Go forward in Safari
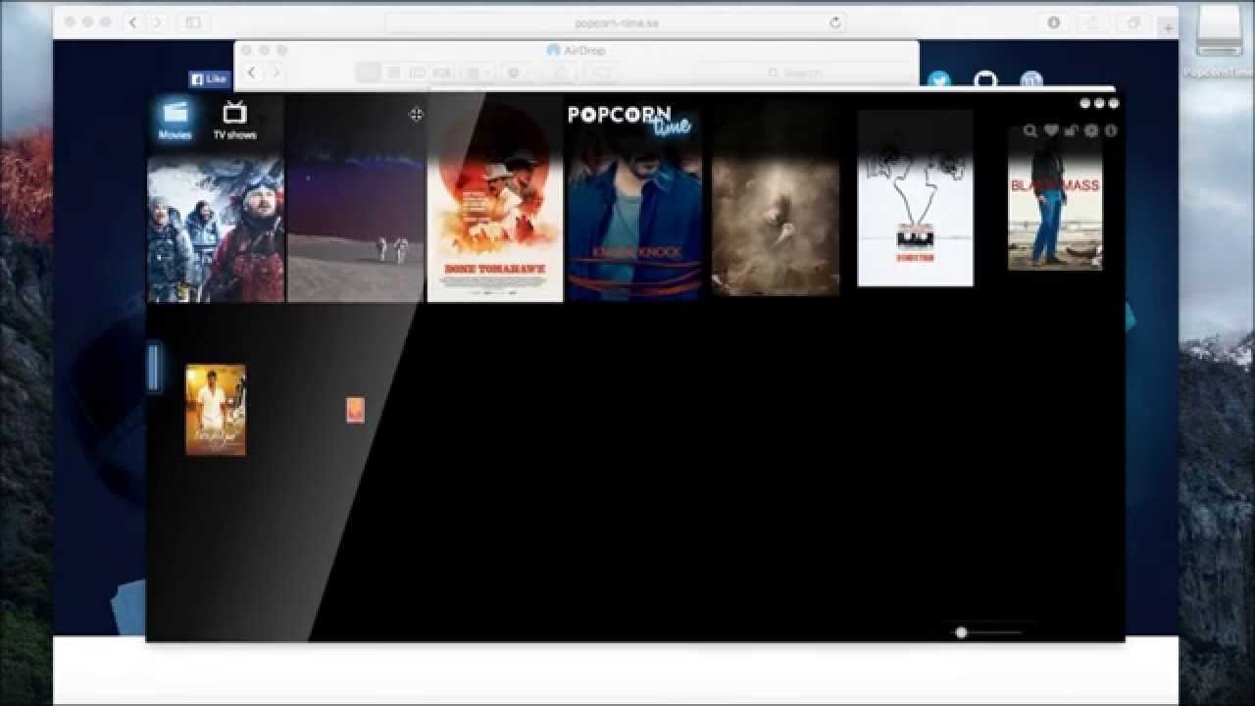Screen dimensions: 1255x706 coord(160,22)
